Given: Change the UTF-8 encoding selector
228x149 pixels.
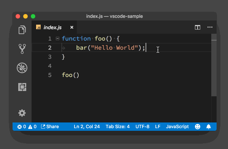Looking at the screenshot, I should (142, 127).
